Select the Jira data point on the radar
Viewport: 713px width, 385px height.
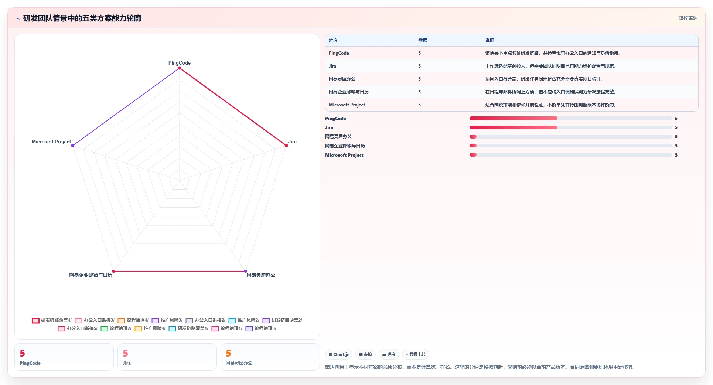tap(286, 146)
